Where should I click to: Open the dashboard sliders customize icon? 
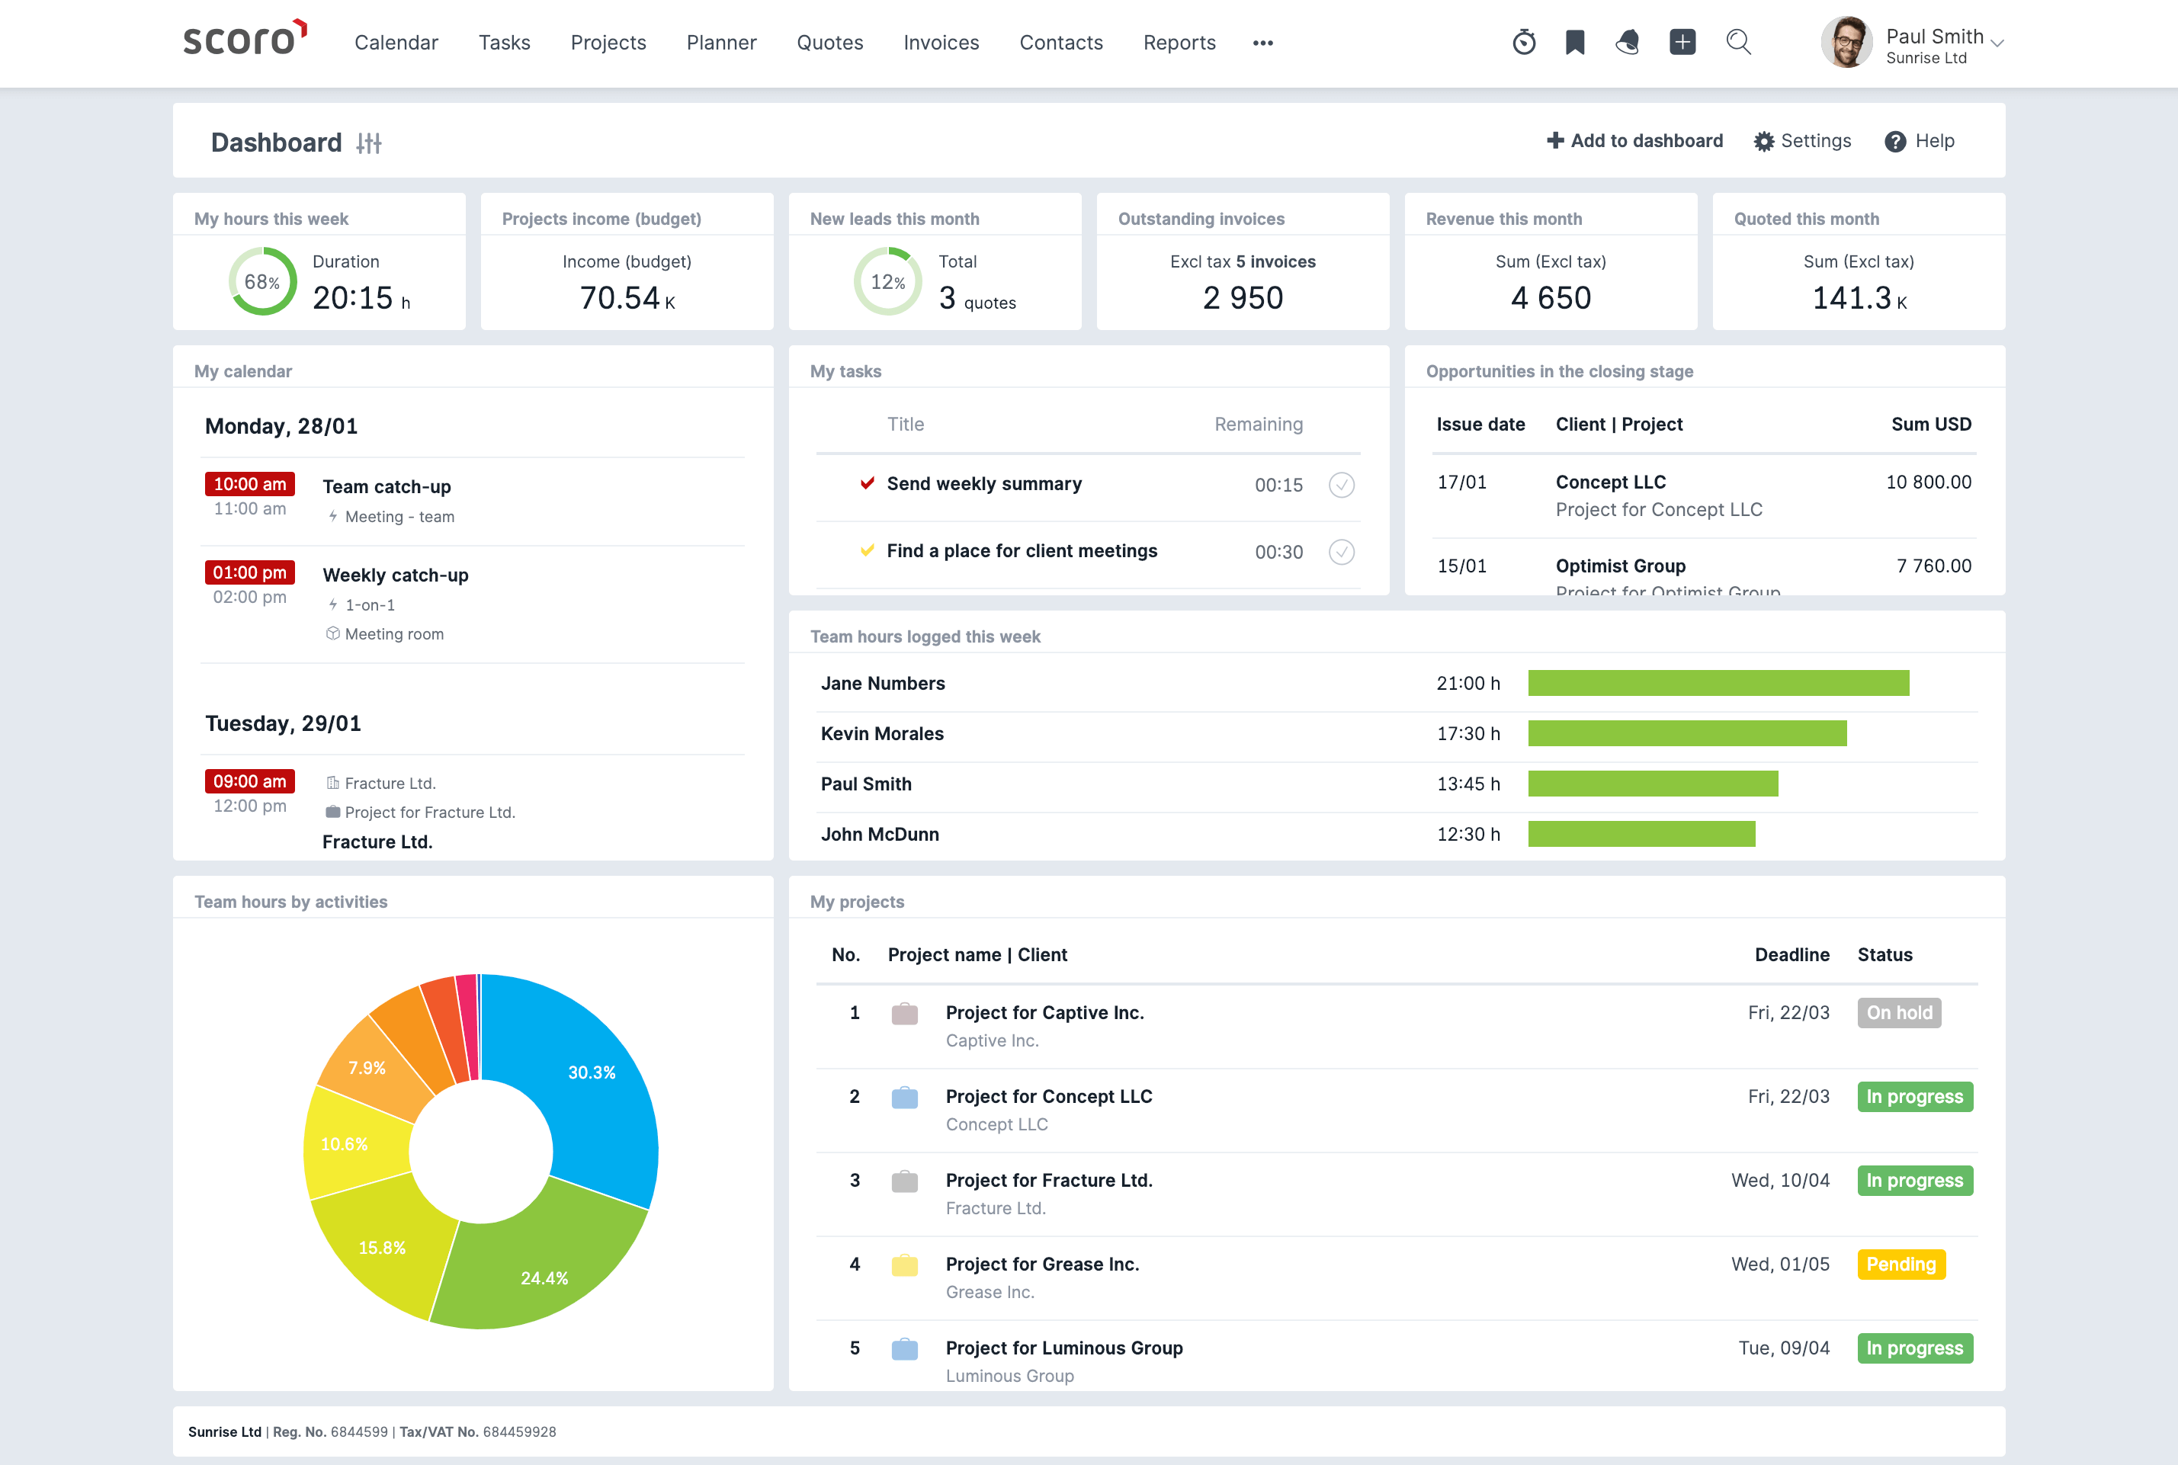[x=369, y=143]
